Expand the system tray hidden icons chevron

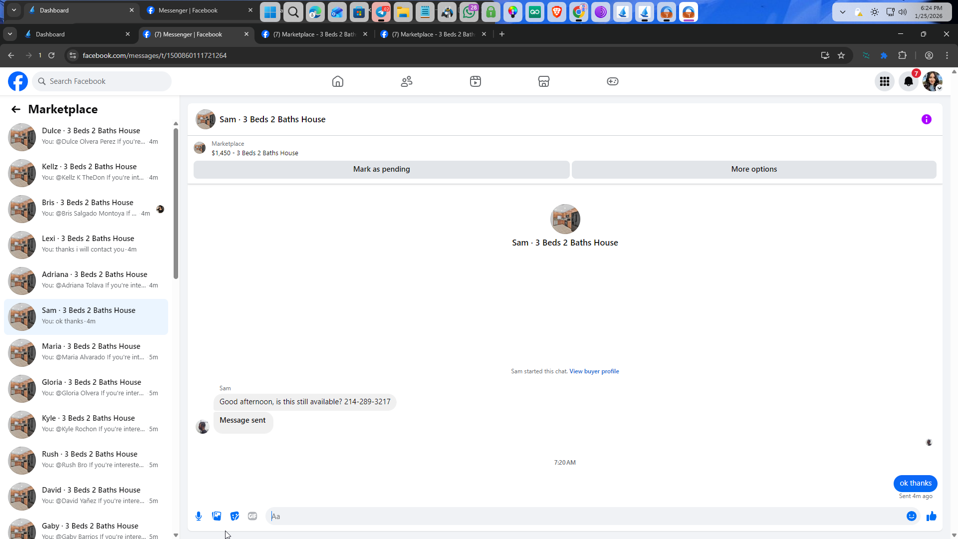(843, 12)
